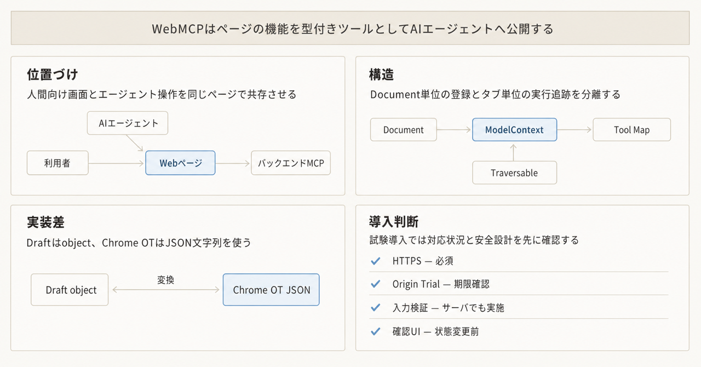The height and width of the screenshot is (367, 701).
Task: Click the 導入判断 heading
Action: 394,222
